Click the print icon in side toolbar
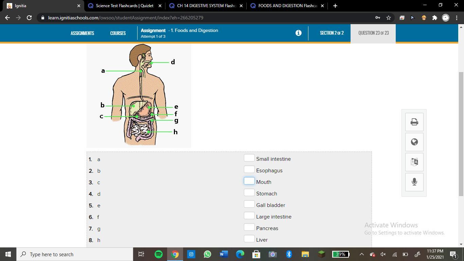Viewport: 464px width, 261px height. 414,122
